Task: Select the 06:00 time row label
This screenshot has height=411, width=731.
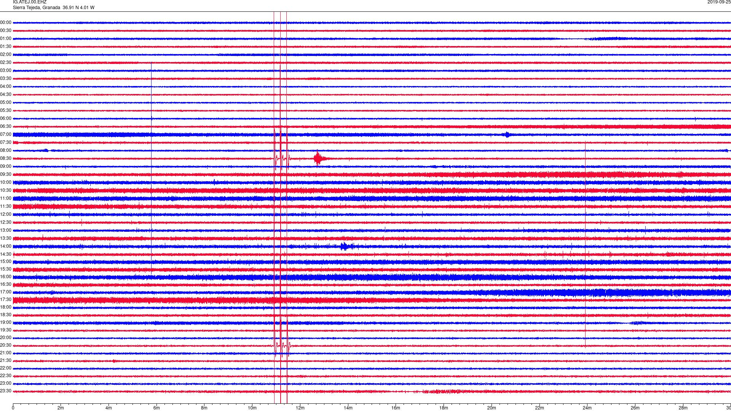Action: coord(6,119)
